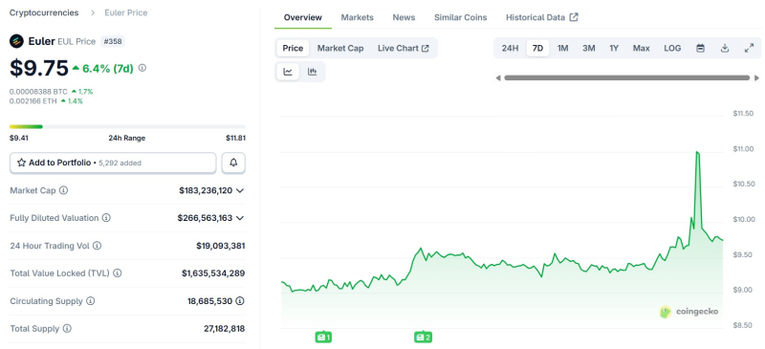This screenshot has height=349, width=765.
Task: Click the 0.002166 ETH value
Action: point(33,101)
